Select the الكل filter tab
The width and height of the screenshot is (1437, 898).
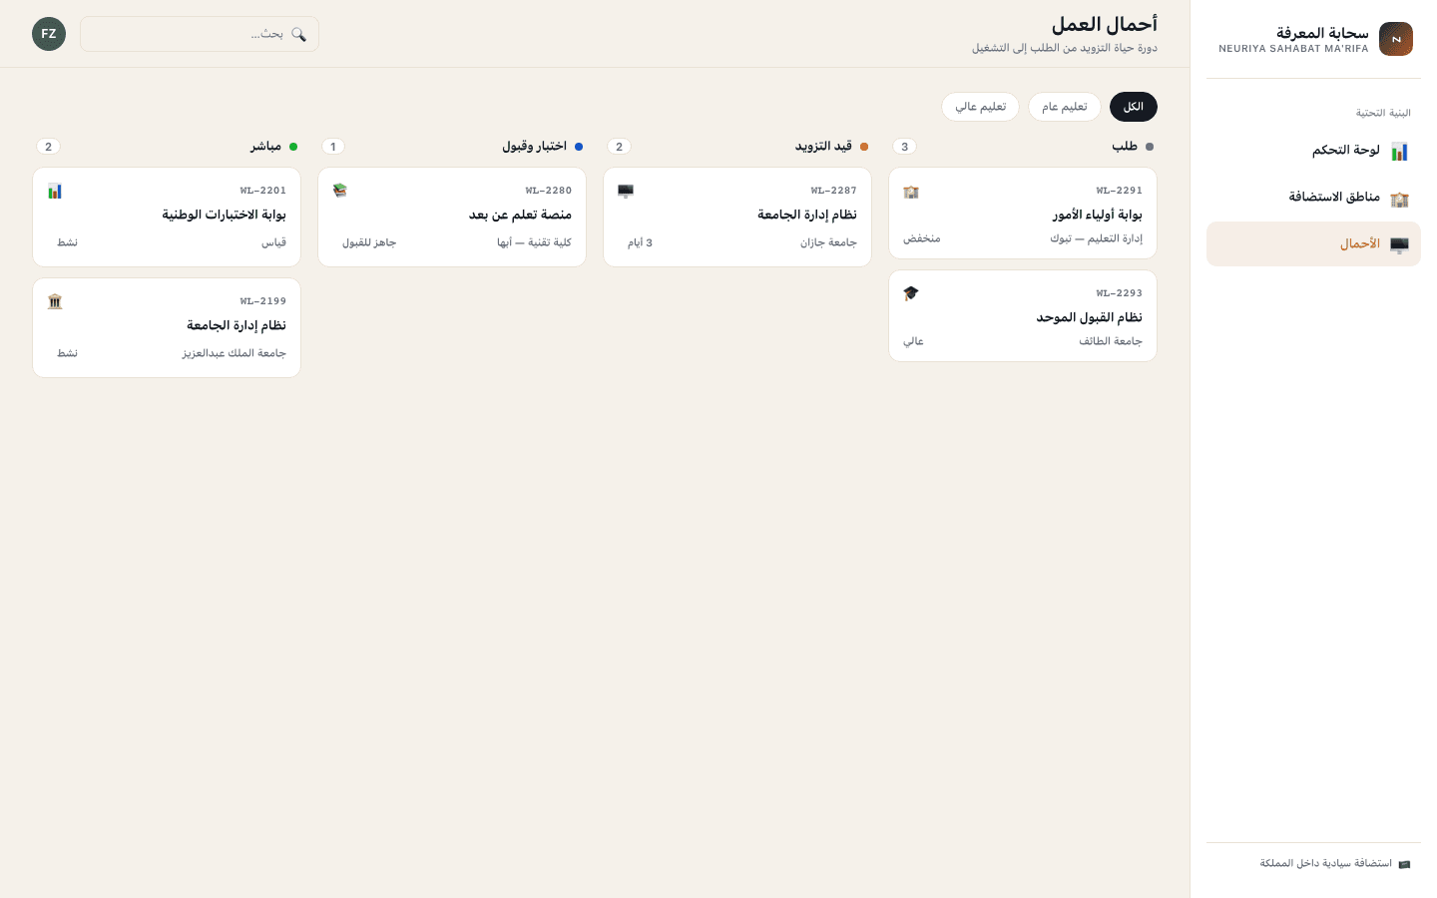click(x=1134, y=107)
